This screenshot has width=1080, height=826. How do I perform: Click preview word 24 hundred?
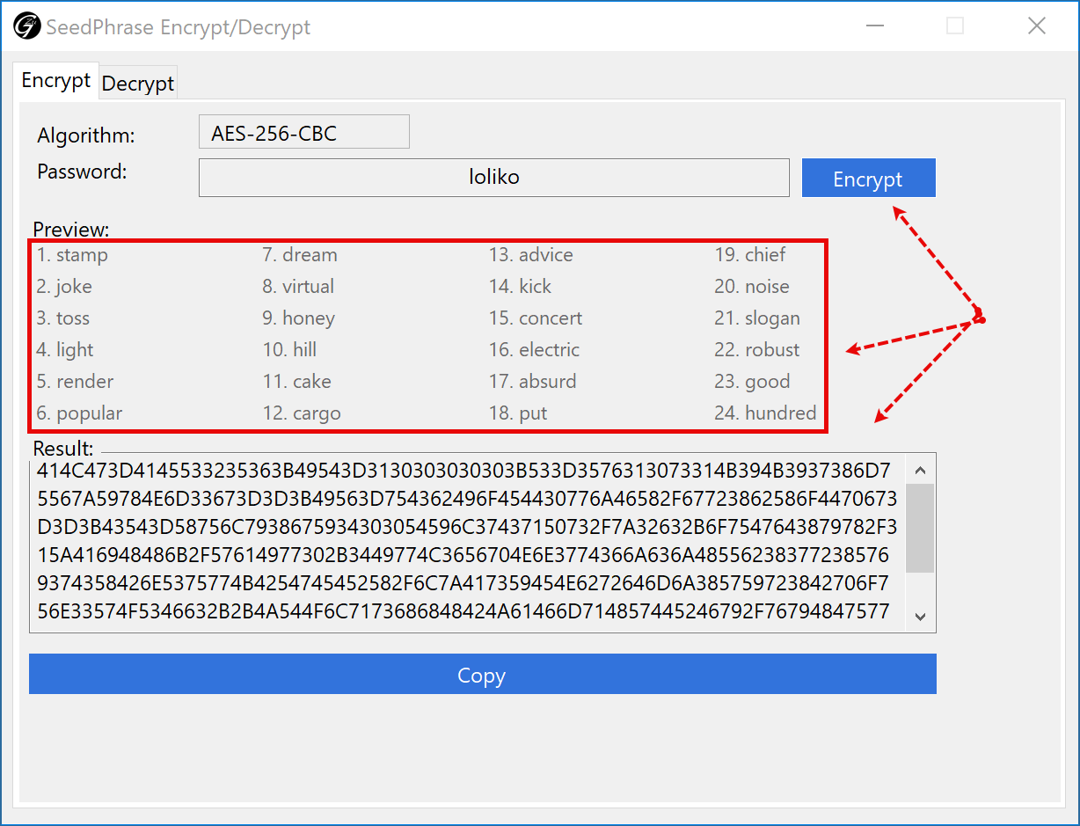click(x=765, y=413)
